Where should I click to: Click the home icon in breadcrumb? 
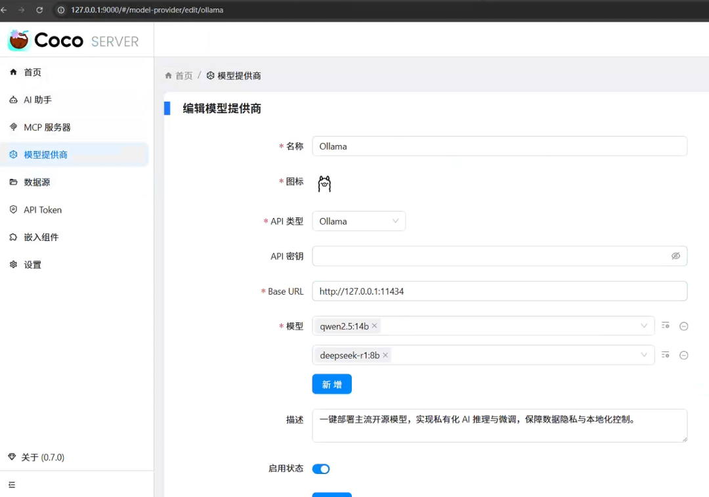click(168, 76)
